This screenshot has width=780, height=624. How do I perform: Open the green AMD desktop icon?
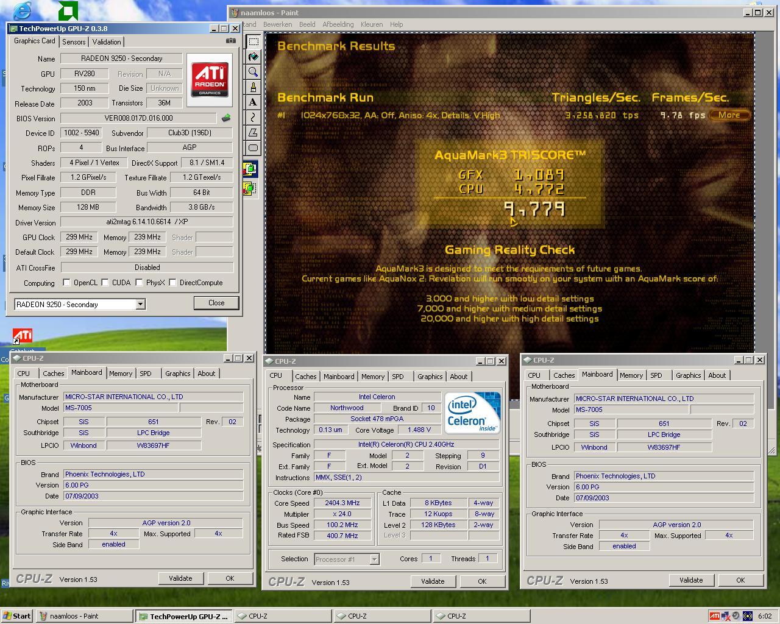[x=68, y=10]
